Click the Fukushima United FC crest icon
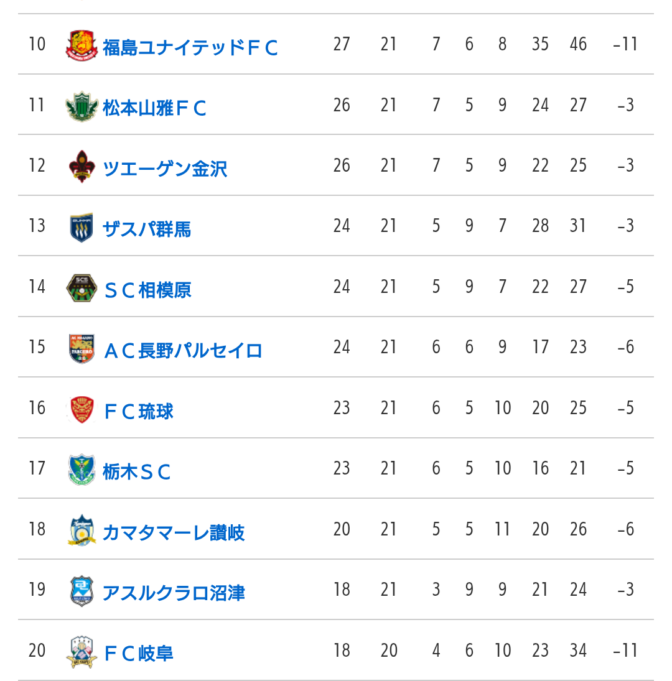The width and height of the screenshot is (672, 681). tap(82, 45)
